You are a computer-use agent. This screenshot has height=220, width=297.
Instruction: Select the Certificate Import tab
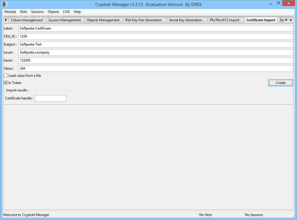(x=261, y=20)
